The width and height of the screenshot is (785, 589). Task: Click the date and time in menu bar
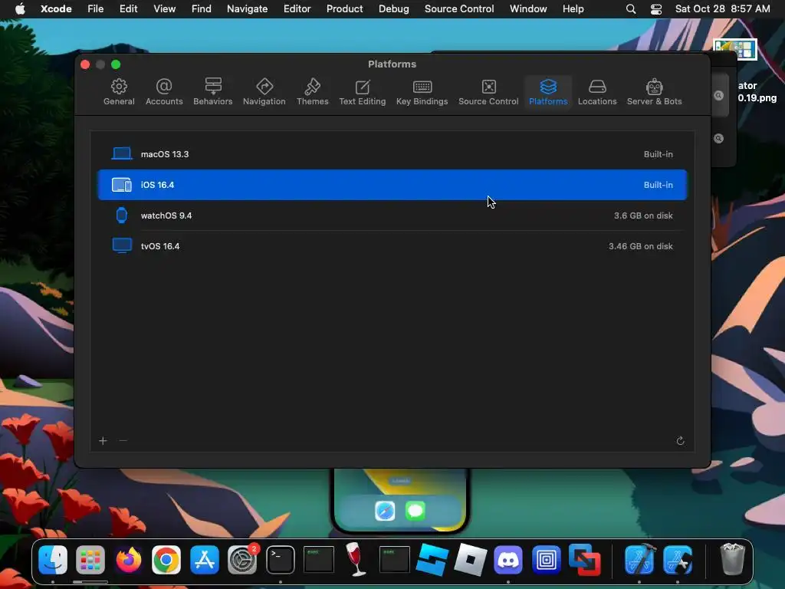[x=722, y=8]
